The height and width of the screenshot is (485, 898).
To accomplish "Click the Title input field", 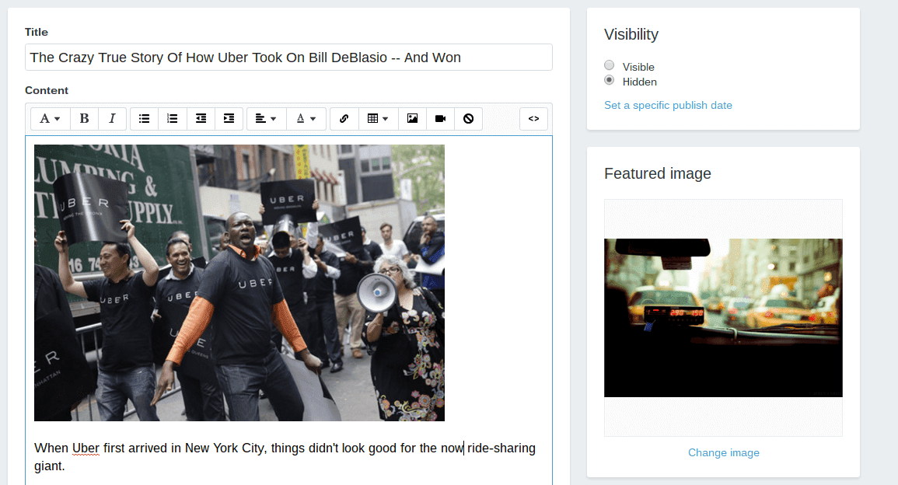I will pyautogui.click(x=288, y=58).
